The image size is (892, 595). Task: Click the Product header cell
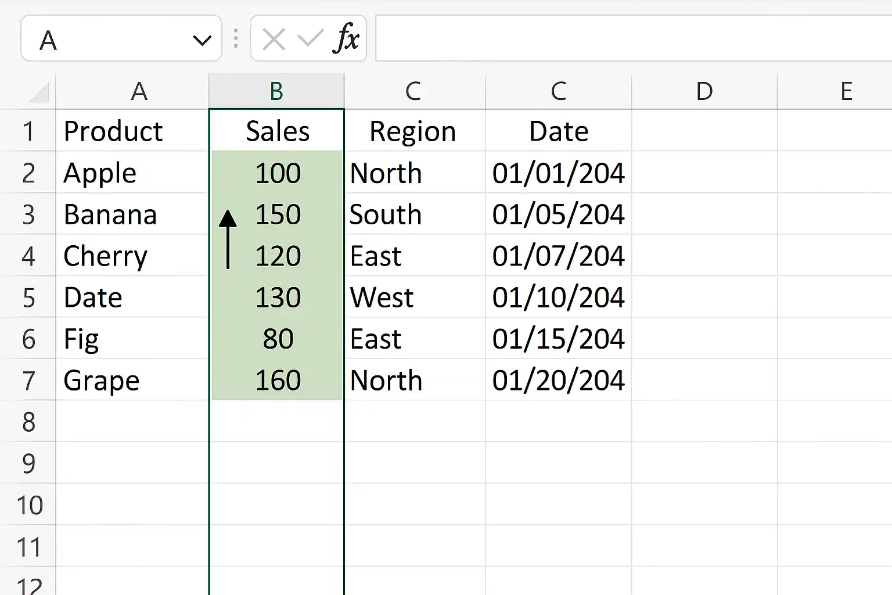[132, 131]
